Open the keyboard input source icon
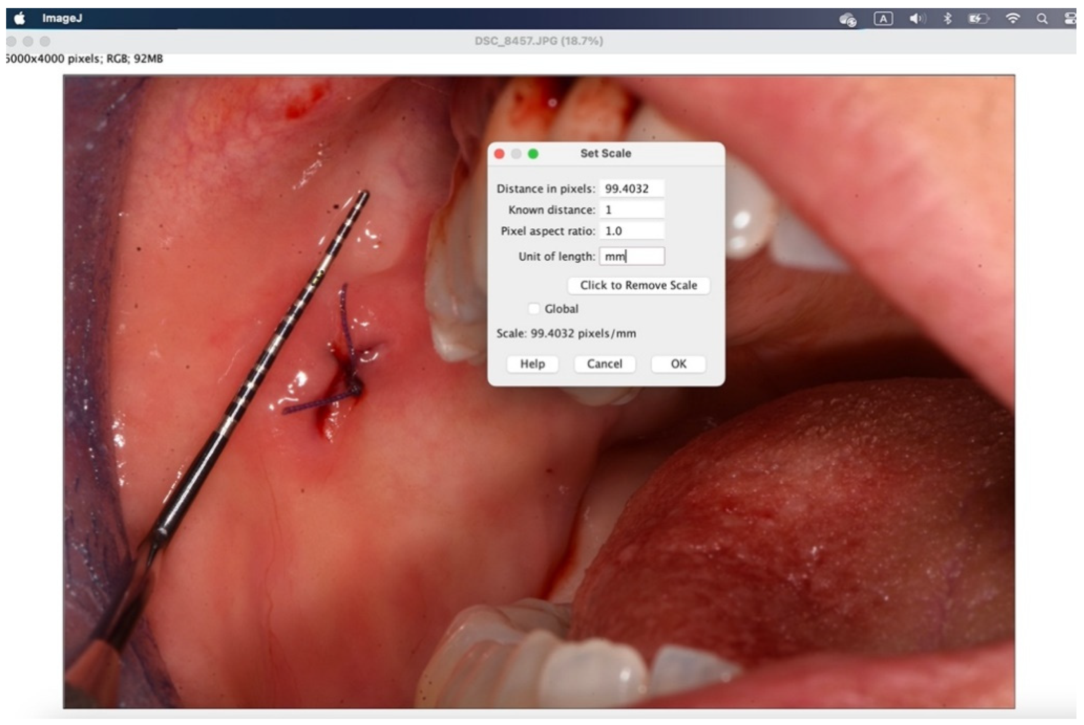Viewport: 1084px width, 725px height. pyautogui.click(x=883, y=19)
